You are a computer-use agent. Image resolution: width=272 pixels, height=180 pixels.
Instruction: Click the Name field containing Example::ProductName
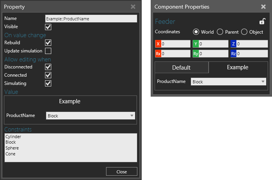pyautogui.click(x=91, y=18)
